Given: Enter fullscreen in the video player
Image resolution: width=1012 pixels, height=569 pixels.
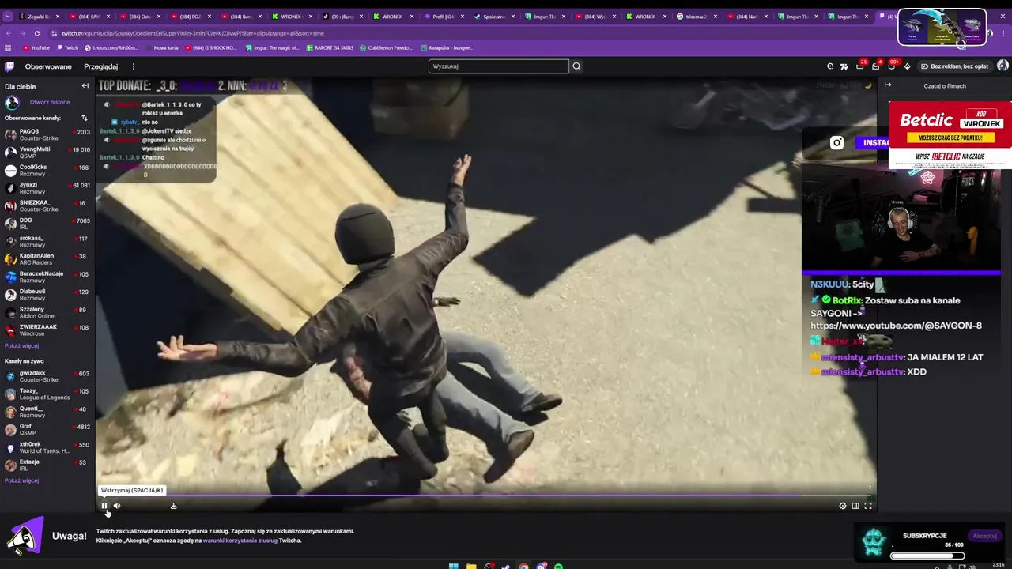Looking at the screenshot, I should [x=867, y=506].
